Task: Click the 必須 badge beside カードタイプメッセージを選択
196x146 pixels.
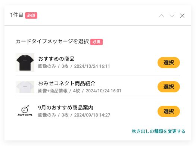Action: (96, 42)
